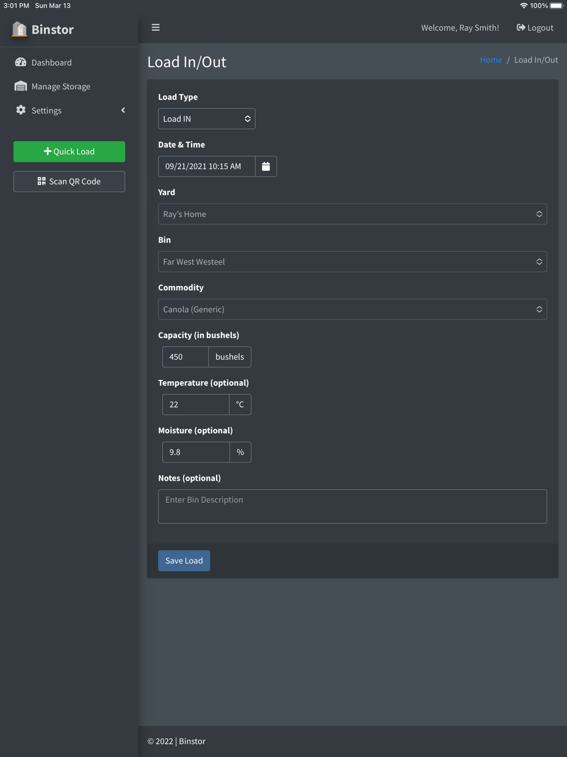Click the Dashboard gauge icon

[x=21, y=62]
